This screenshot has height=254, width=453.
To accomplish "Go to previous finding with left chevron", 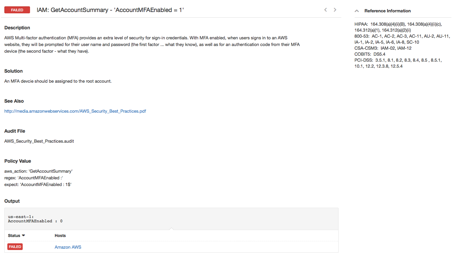I will pos(326,10).
